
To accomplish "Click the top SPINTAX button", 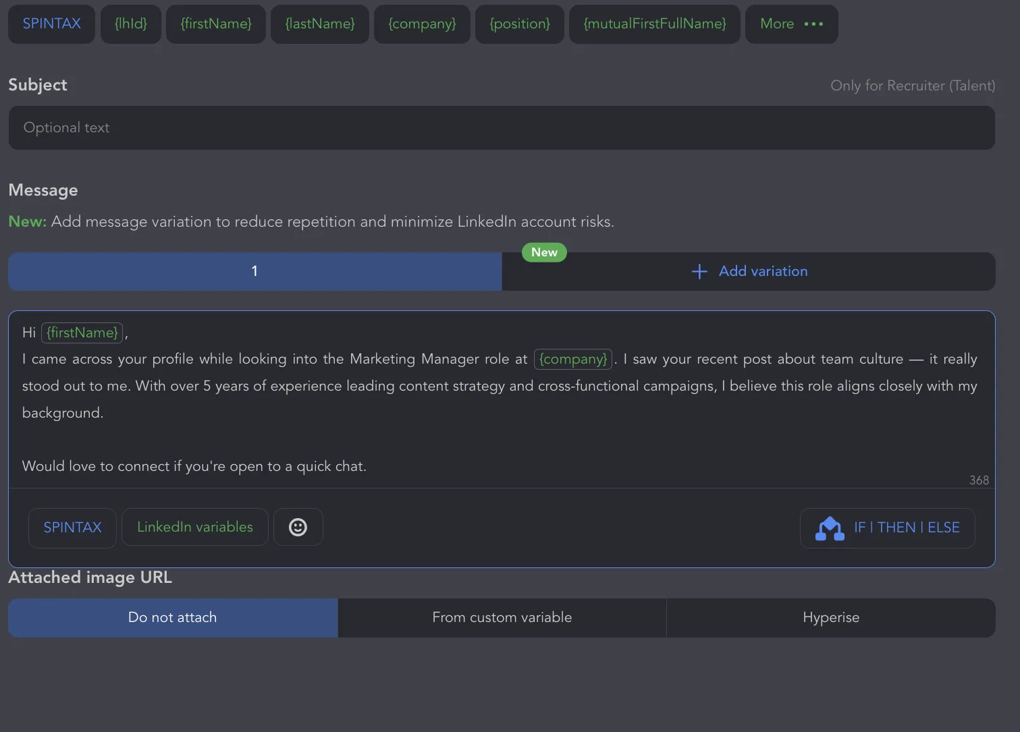I will tap(51, 24).
